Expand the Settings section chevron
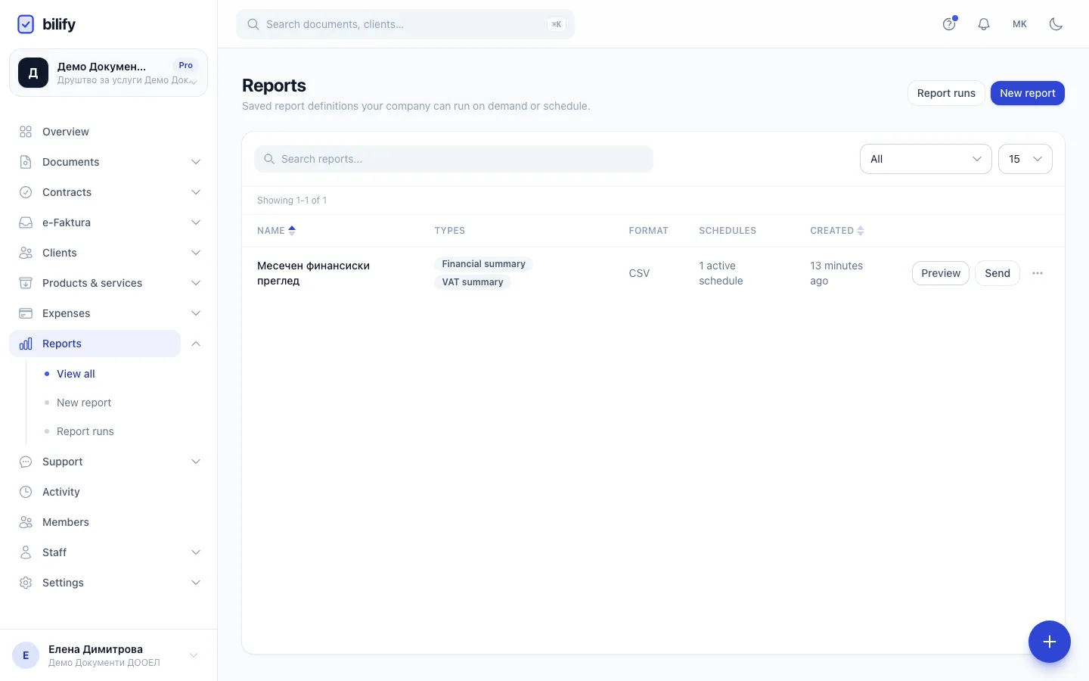The height and width of the screenshot is (681, 1089). click(x=196, y=583)
